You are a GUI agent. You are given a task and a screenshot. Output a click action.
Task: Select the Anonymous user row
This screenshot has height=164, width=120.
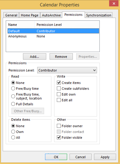pyautogui.click(x=53, y=36)
